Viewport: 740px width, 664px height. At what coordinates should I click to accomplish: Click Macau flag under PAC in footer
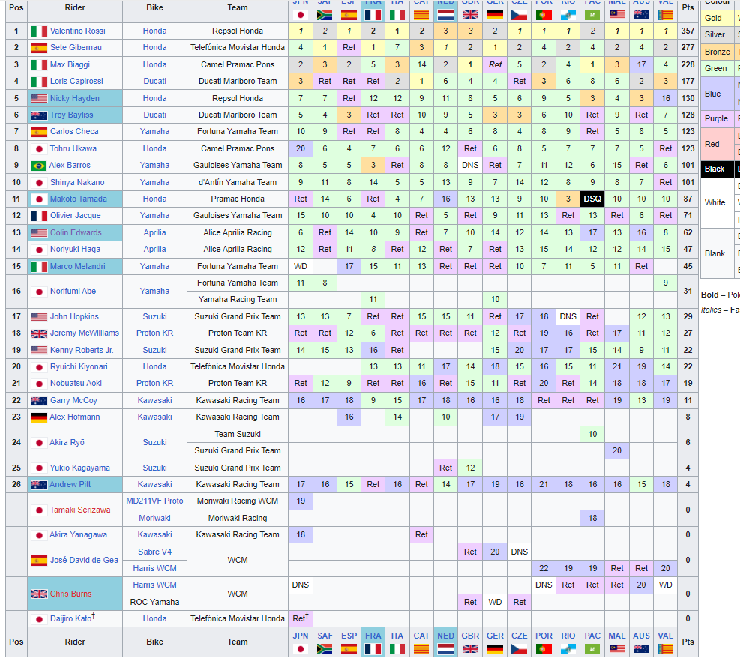[x=592, y=649]
